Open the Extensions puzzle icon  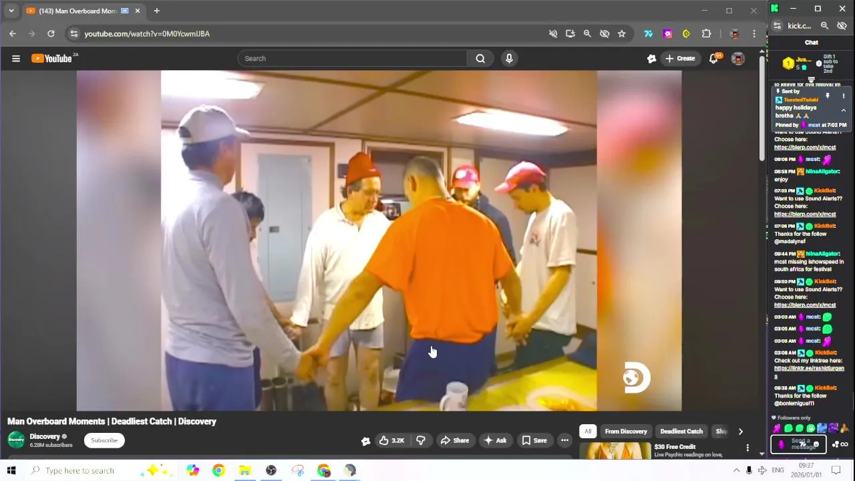click(x=707, y=33)
